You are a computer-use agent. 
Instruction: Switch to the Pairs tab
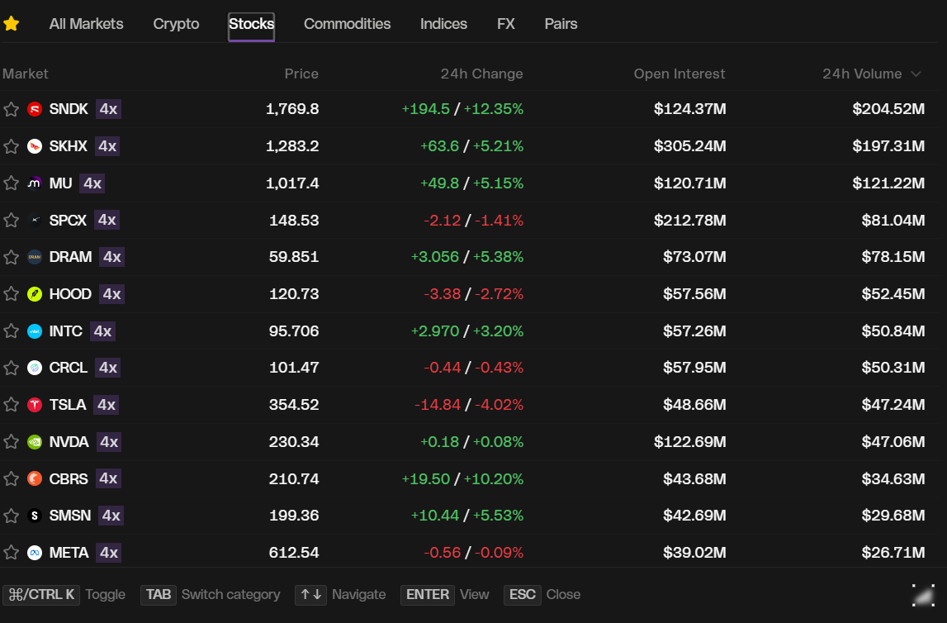pyautogui.click(x=561, y=24)
